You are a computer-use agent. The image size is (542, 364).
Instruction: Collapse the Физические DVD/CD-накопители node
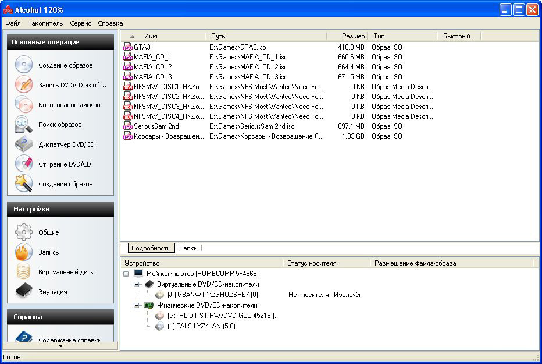(x=137, y=305)
